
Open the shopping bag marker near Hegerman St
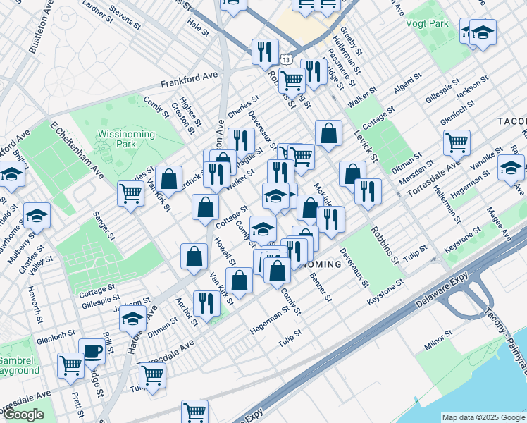[240, 279]
